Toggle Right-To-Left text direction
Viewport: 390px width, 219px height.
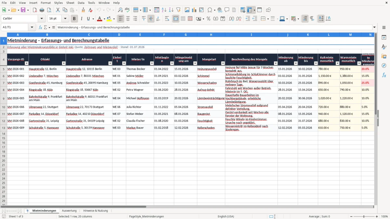[312, 19]
